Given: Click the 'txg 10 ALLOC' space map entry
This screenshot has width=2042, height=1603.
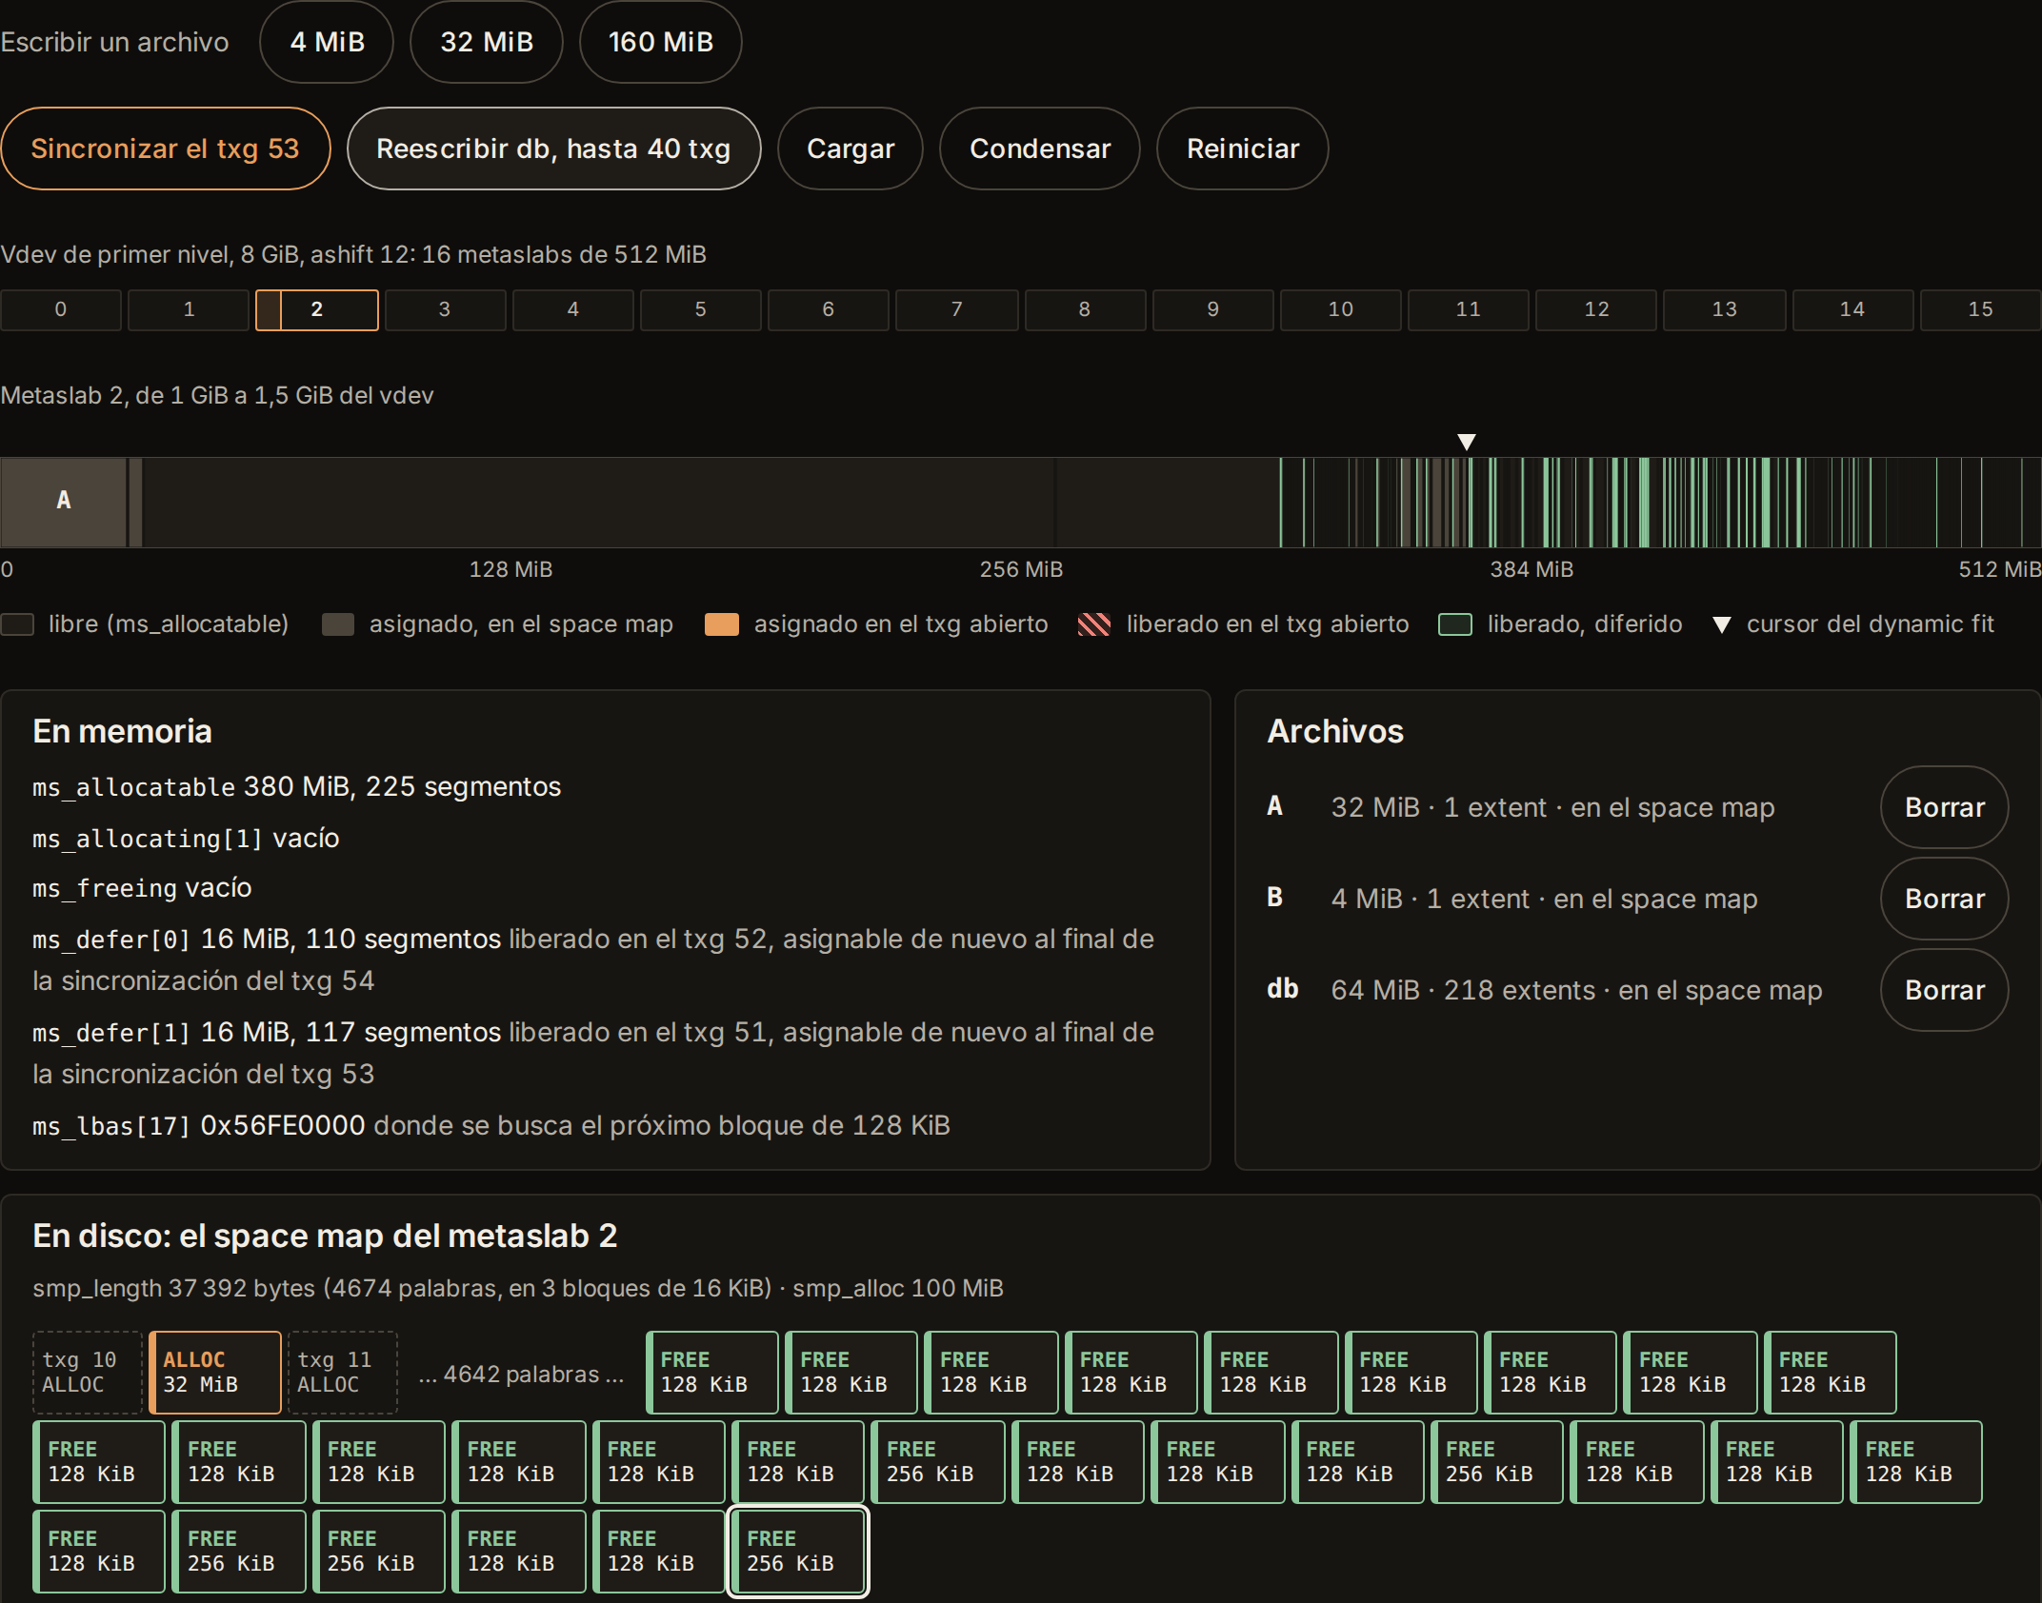Looking at the screenshot, I should [87, 1372].
